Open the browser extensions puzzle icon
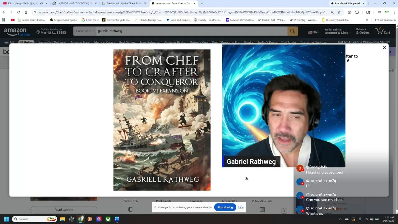398x224 pixels. click(x=357, y=12)
